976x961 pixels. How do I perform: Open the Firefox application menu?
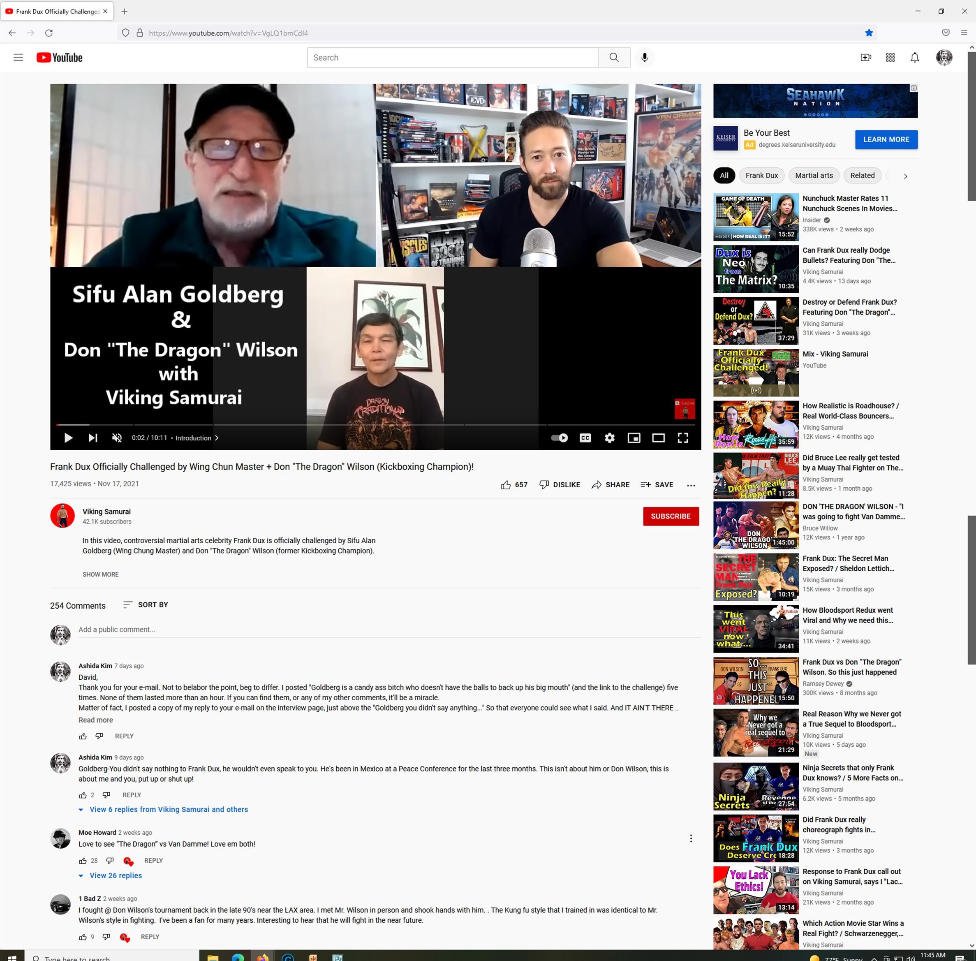964,33
